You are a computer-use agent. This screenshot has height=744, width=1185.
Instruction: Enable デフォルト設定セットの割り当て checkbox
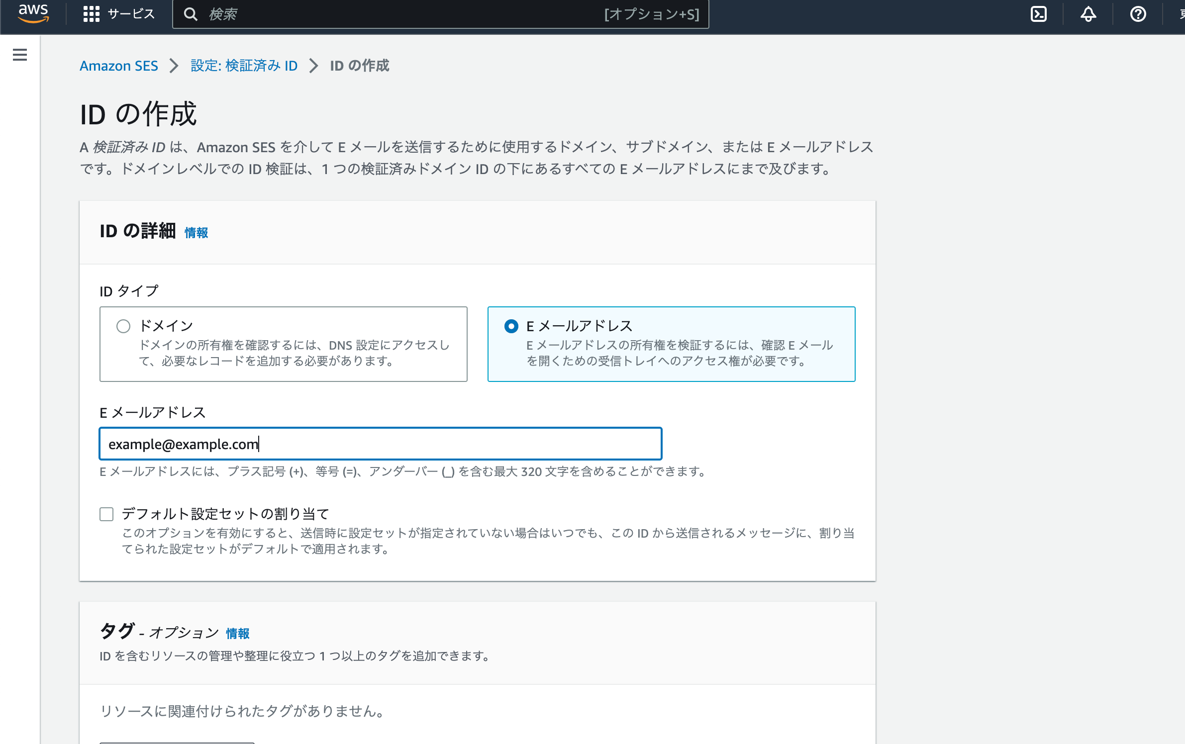pos(106,514)
